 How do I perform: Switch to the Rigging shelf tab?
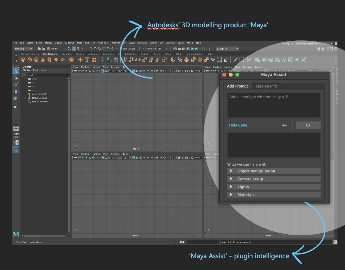pos(80,54)
